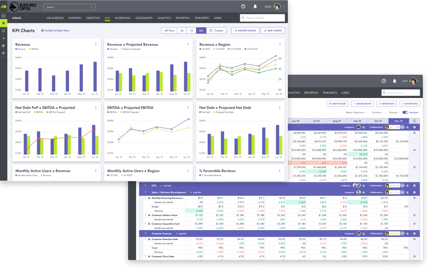430x269 pixels.
Task: Open the Initech company dropdown
Action: click(x=70, y=7)
